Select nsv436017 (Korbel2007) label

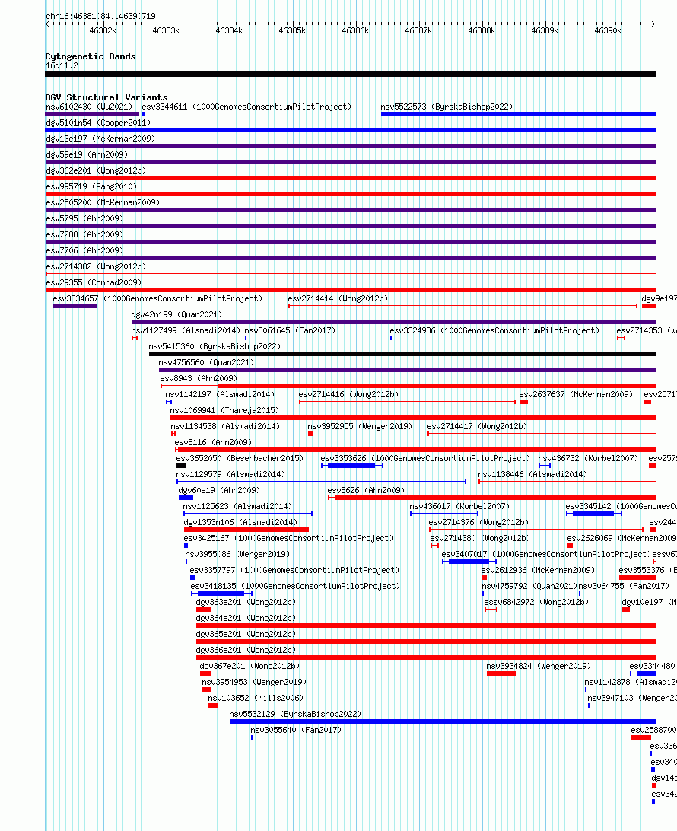(459, 506)
